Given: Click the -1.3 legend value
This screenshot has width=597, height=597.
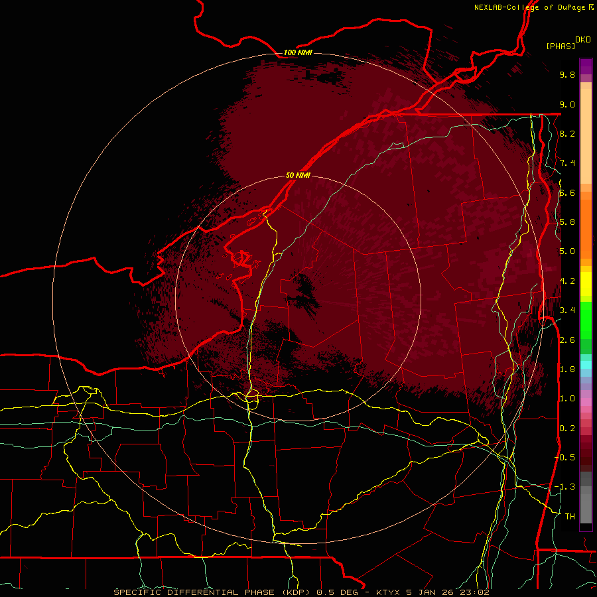Looking at the screenshot, I should 564,488.
